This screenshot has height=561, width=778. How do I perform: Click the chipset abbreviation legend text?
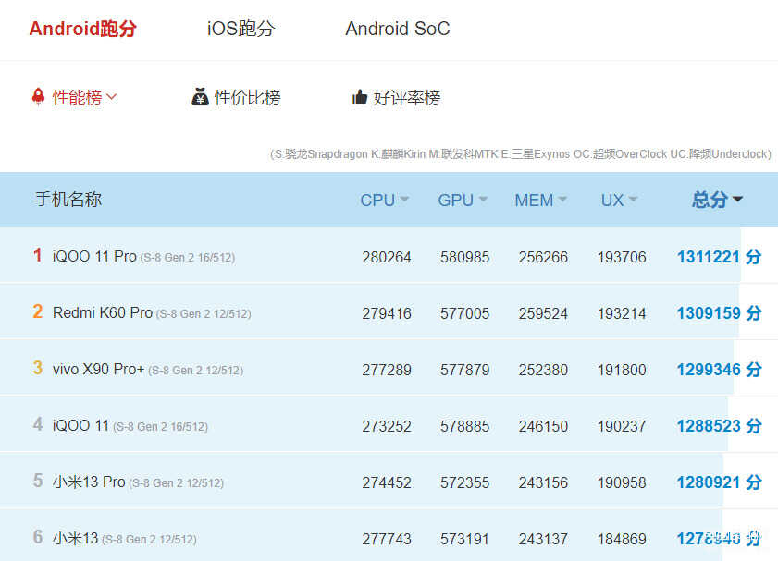coord(521,154)
